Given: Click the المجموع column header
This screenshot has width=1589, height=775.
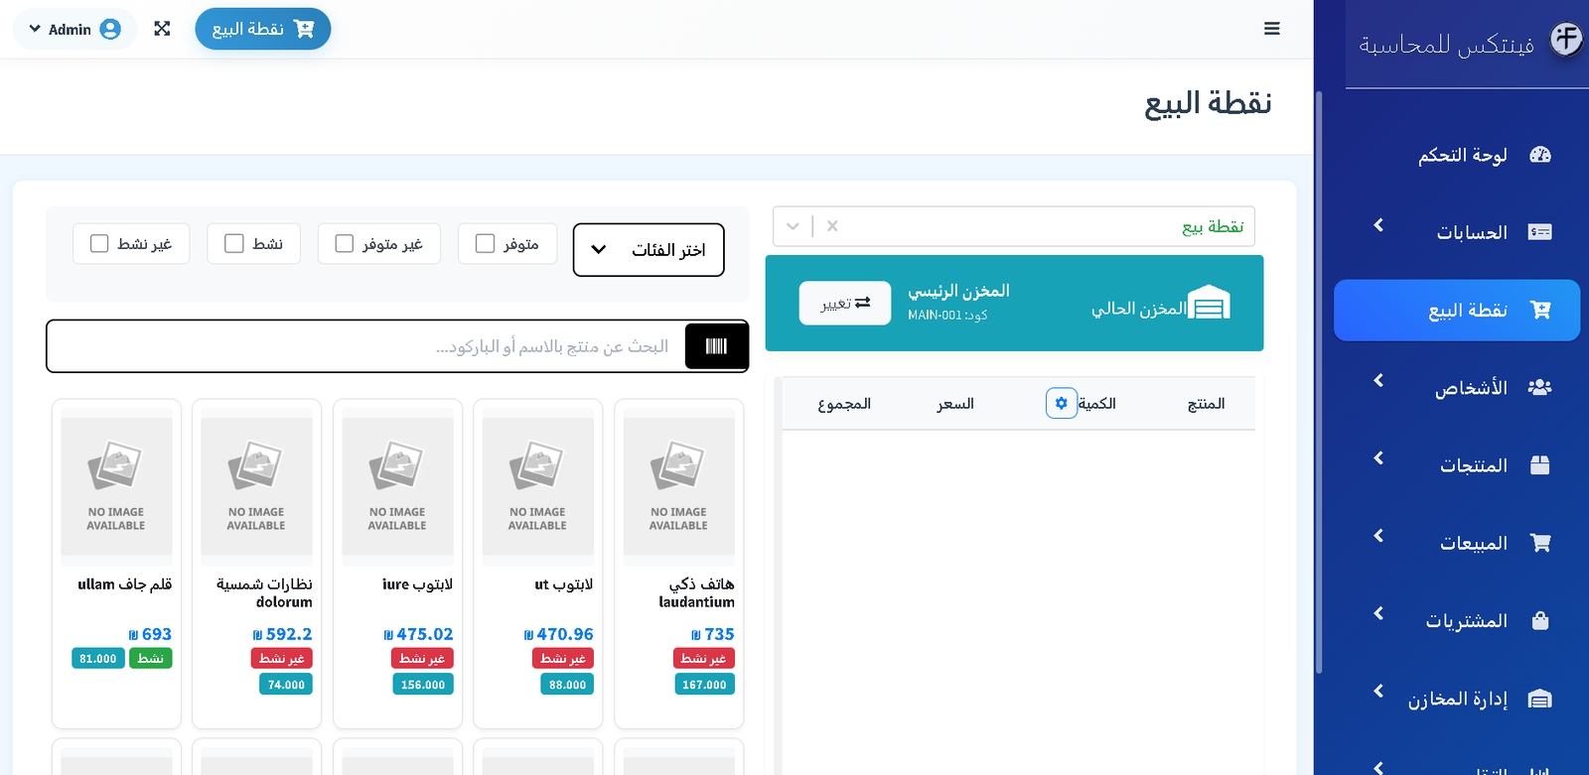Looking at the screenshot, I should tap(844, 404).
